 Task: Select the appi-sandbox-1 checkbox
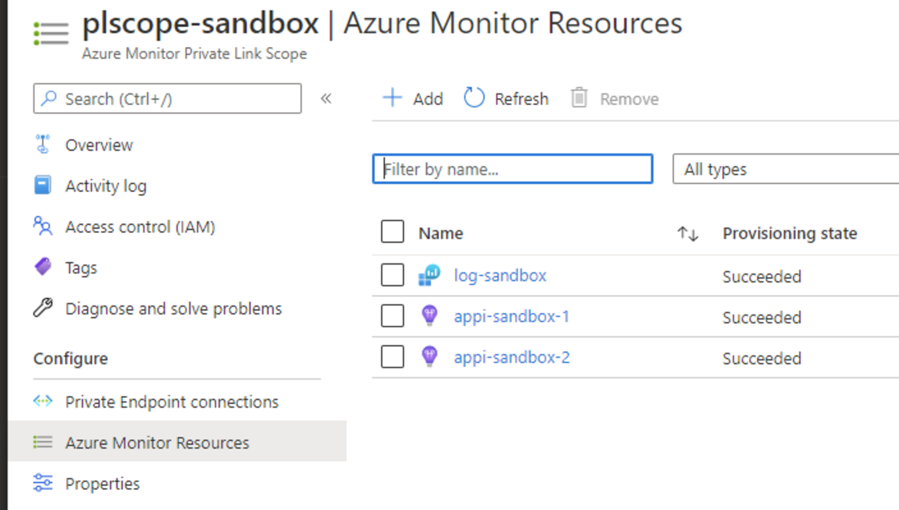tap(392, 316)
